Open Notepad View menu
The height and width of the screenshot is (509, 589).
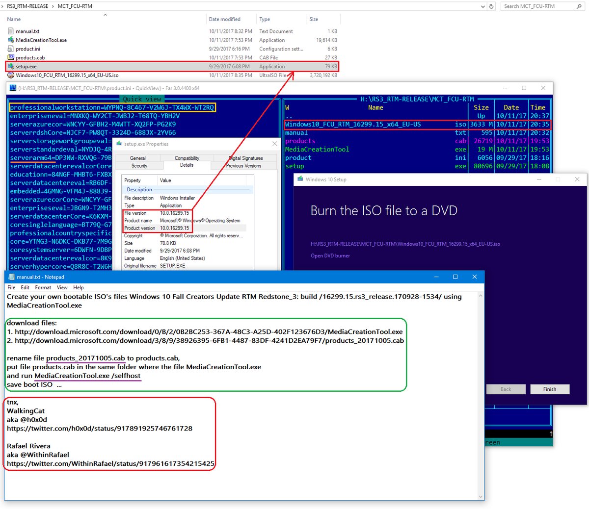pos(62,288)
